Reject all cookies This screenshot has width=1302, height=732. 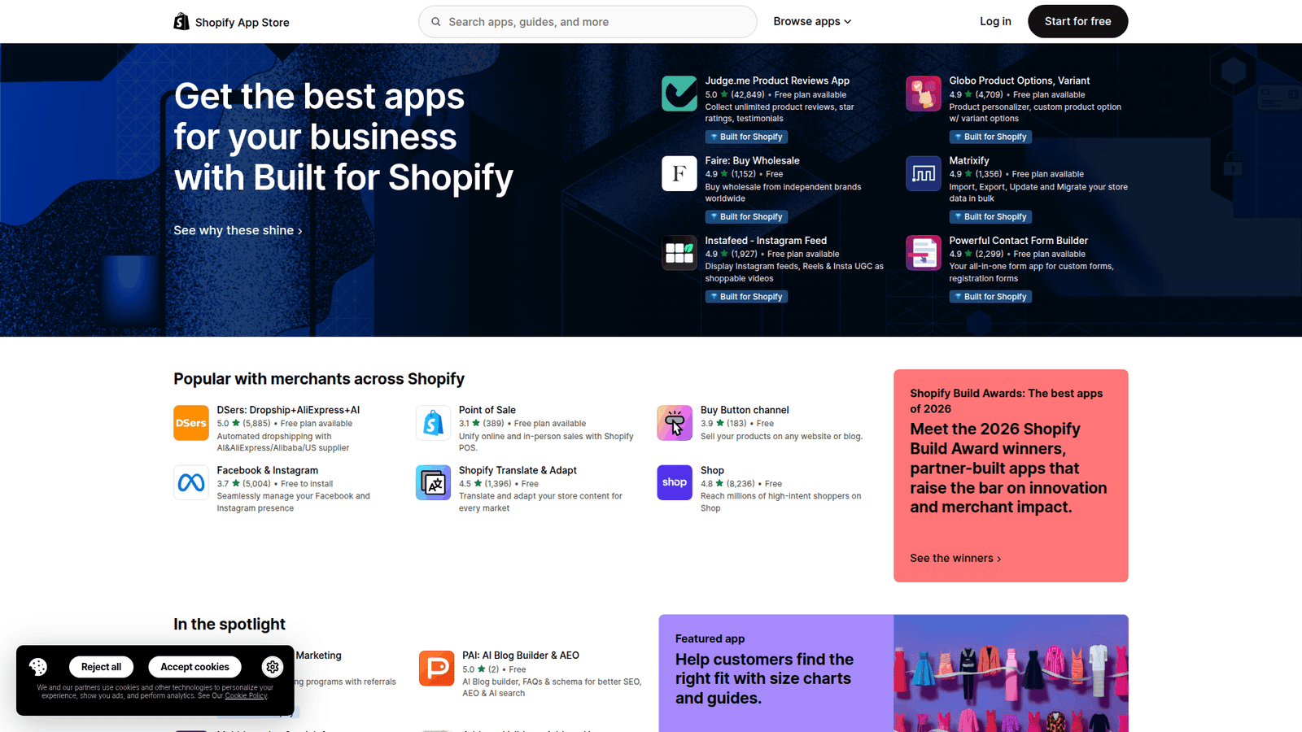(x=101, y=667)
